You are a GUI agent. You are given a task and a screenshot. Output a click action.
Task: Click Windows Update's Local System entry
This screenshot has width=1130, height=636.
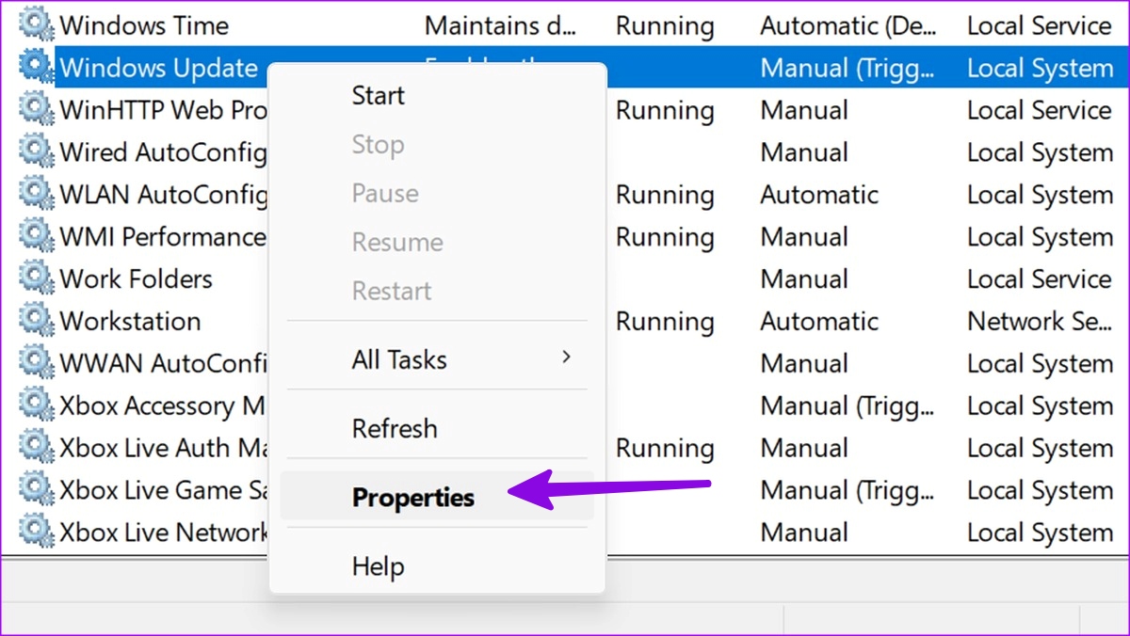(1040, 68)
